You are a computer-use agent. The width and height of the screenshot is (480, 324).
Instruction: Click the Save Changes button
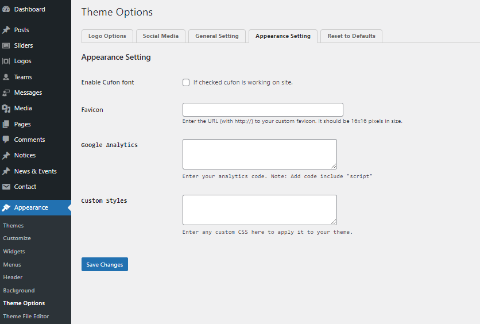104,264
